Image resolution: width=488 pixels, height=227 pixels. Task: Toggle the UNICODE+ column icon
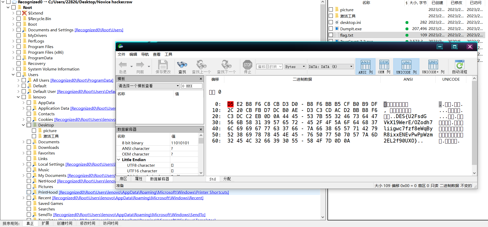(x=433, y=65)
